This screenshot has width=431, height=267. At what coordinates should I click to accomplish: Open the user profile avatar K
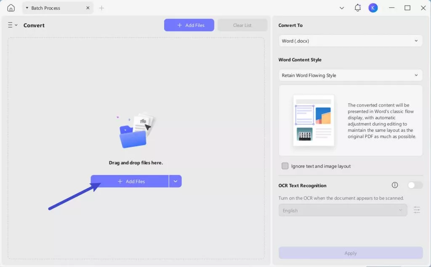point(373,8)
